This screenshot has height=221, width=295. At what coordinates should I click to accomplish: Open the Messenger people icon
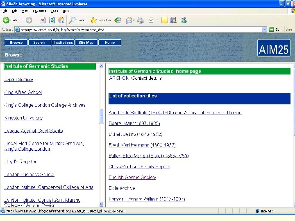(183, 20)
